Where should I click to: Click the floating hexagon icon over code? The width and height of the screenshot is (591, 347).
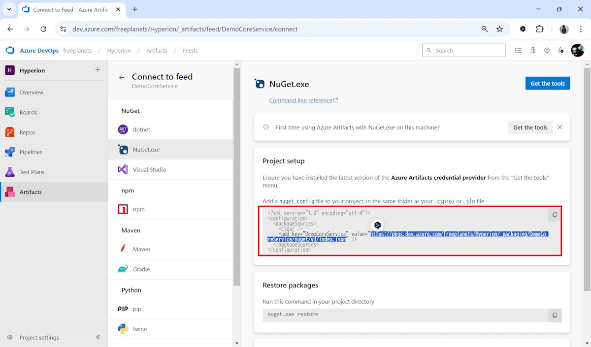(377, 225)
